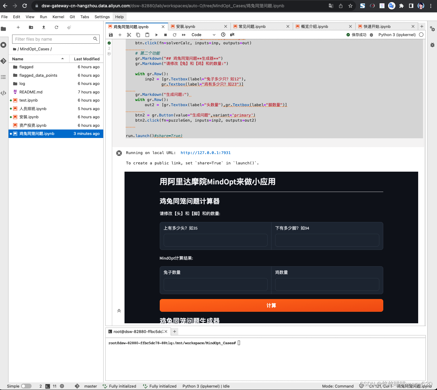The height and width of the screenshot is (390, 437).
Task: Toggle the Simple mode switch
Action: tap(26, 386)
